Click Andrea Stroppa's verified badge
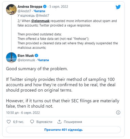 [x=45, y=6]
